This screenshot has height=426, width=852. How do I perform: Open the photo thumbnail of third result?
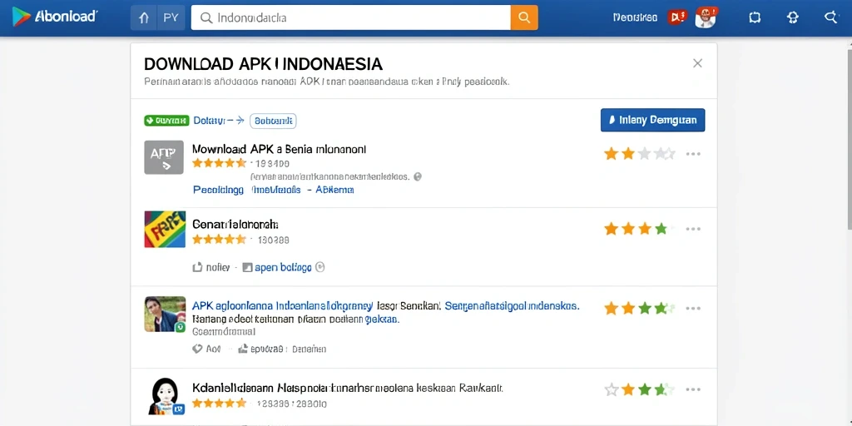165,314
